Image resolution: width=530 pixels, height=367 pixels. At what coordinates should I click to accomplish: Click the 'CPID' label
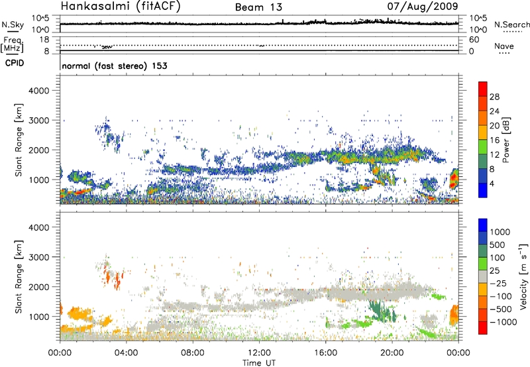click(x=15, y=63)
